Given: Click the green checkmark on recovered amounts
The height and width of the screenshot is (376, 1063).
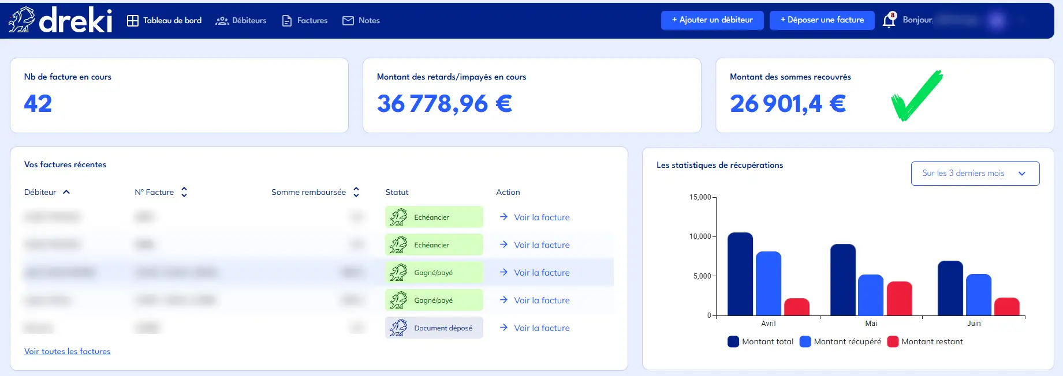Looking at the screenshot, I should tap(916, 96).
